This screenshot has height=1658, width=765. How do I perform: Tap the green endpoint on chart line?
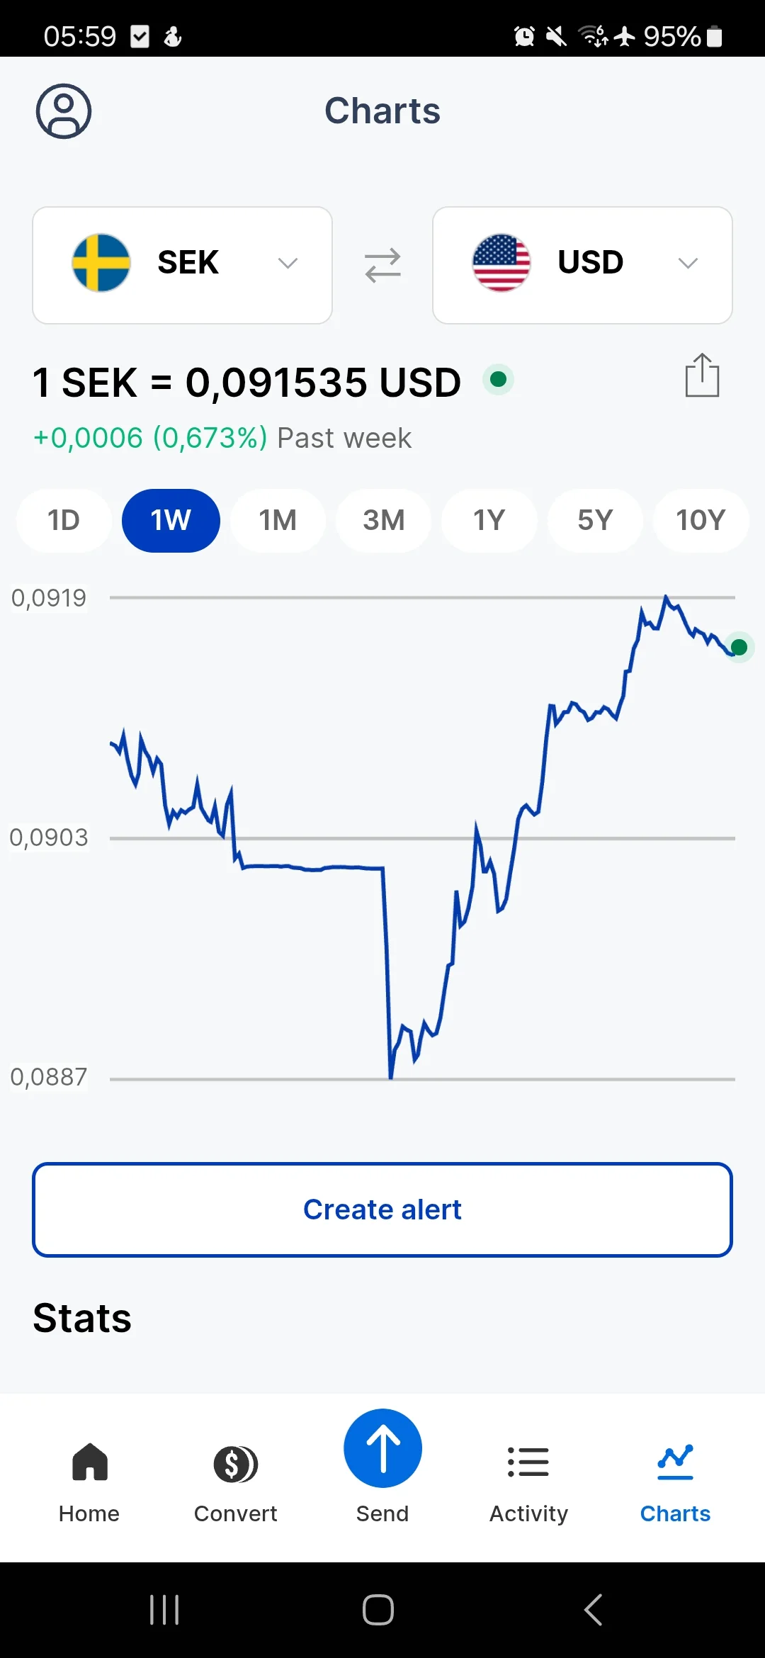(x=739, y=647)
